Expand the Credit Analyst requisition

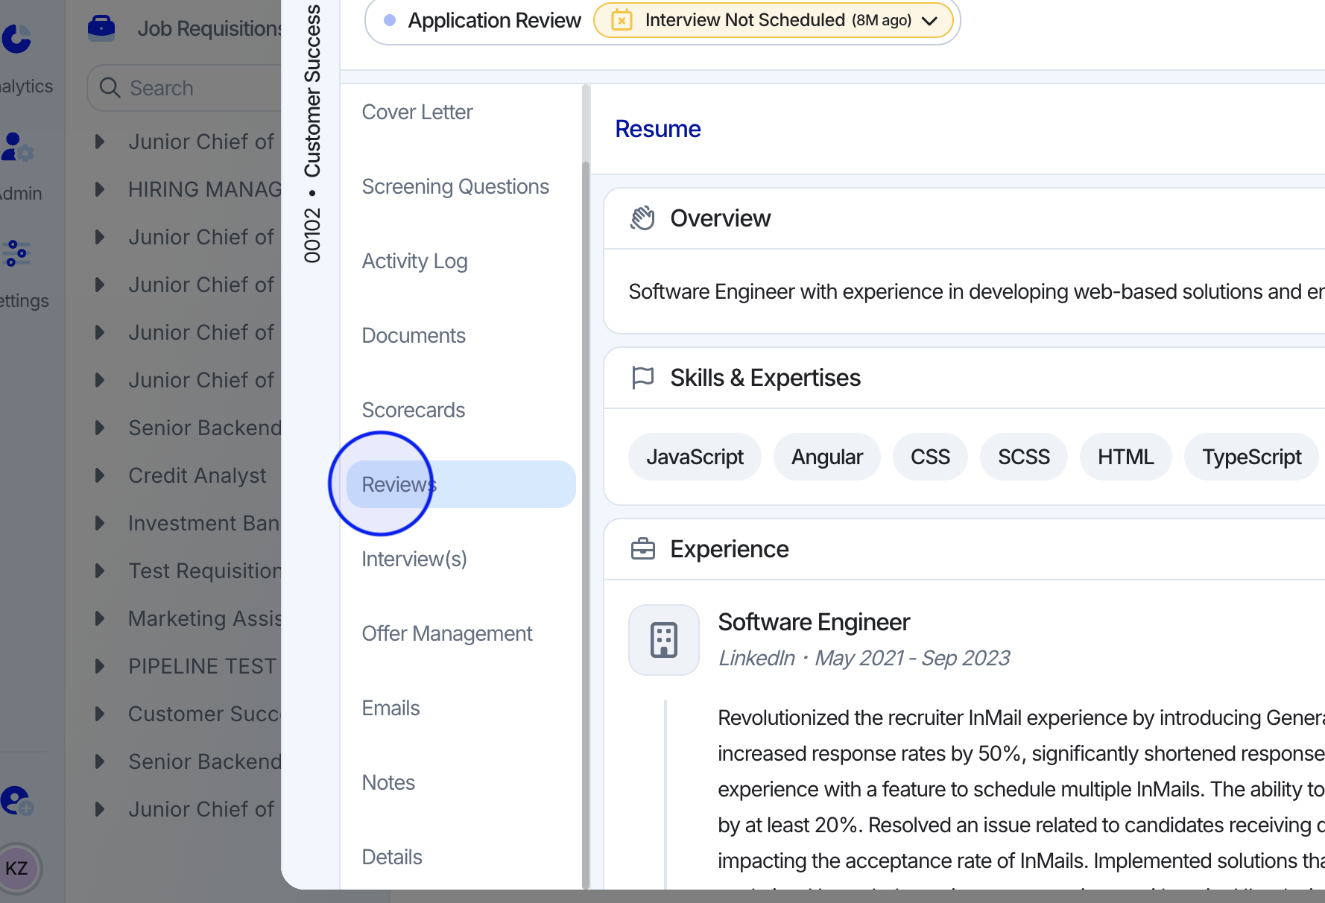(100, 475)
